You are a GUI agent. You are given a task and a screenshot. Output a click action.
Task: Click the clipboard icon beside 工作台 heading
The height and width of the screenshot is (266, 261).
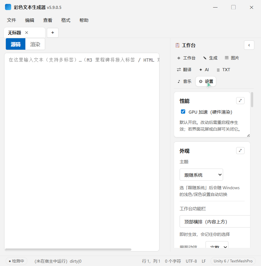(x=177, y=45)
